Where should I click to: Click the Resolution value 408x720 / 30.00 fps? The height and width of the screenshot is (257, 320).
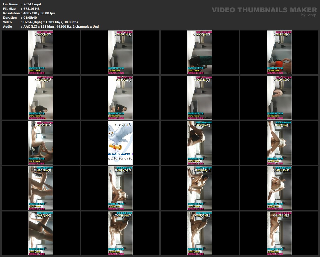[39, 13]
